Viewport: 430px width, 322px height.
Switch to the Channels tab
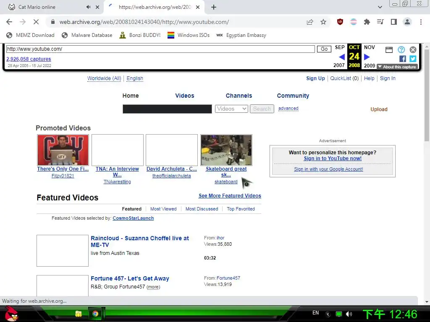coord(239,96)
